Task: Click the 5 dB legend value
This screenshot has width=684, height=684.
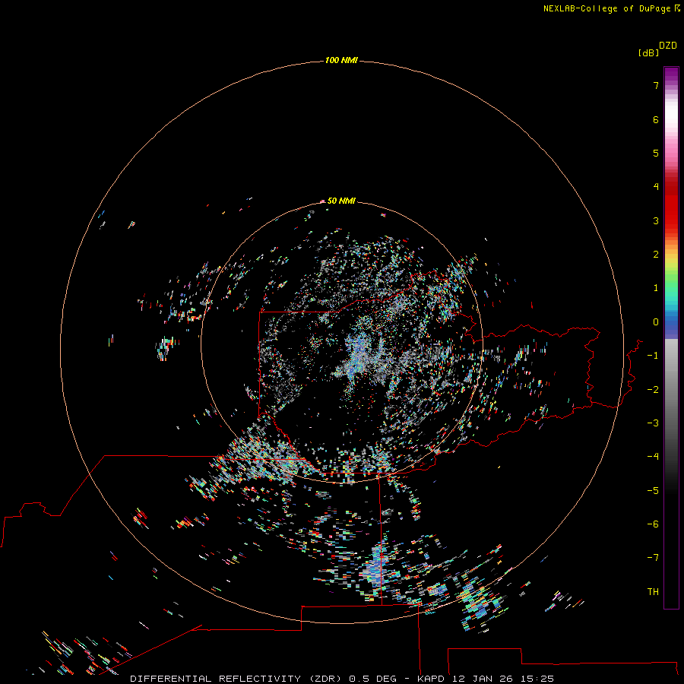Action: [656, 153]
